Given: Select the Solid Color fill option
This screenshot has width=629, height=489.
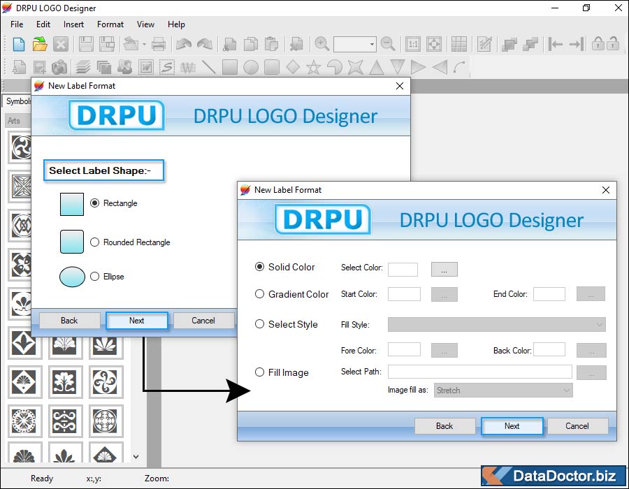Looking at the screenshot, I should [x=259, y=267].
